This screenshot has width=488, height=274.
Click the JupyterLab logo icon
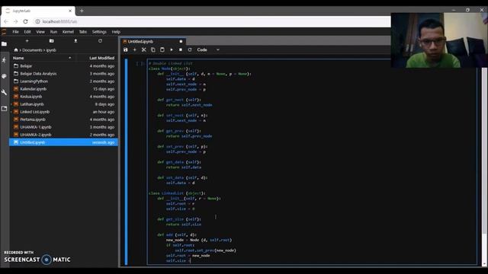tap(4, 32)
